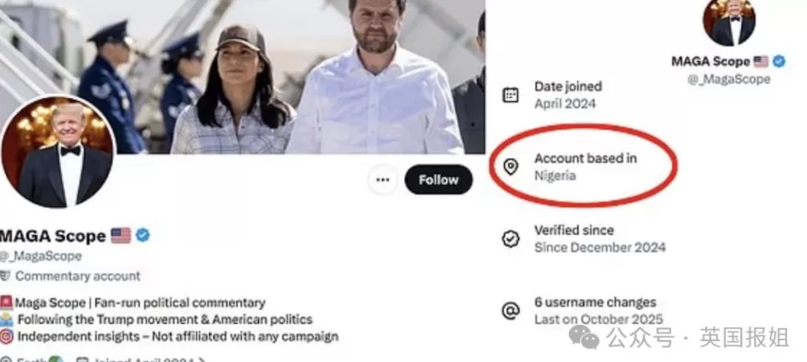Click the Follow button
This screenshot has width=807, height=362.
[438, 180]
